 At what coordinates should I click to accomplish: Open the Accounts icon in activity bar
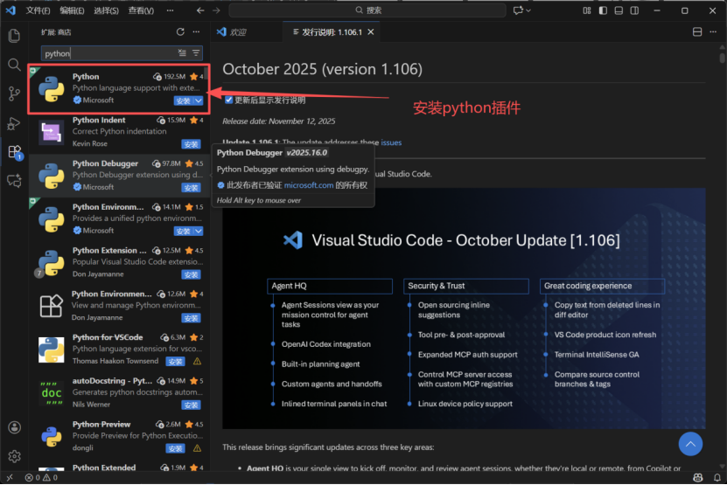(14, 427)
